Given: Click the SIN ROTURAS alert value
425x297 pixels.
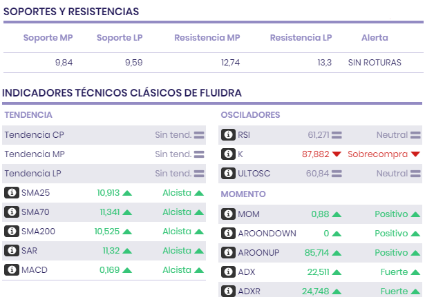Looking at the screenshot, I should click(375, 63).
